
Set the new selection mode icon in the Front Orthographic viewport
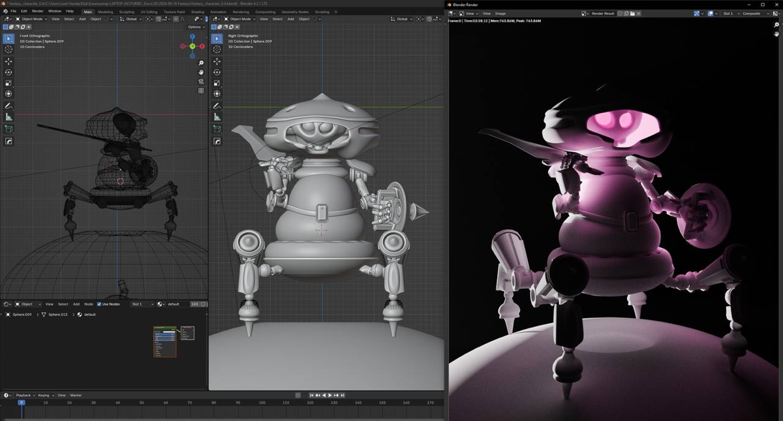point(6,27)
